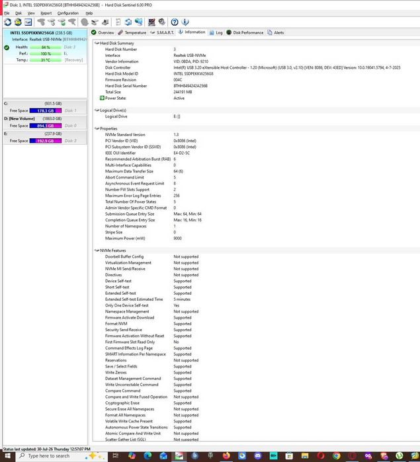Image resolution: width=420 pixels, height=462 pixels.
Task: Click the green Power State arrow icon
Action: [102, 98]
